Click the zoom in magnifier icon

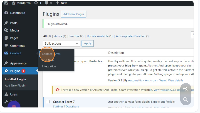coord(186,89)
